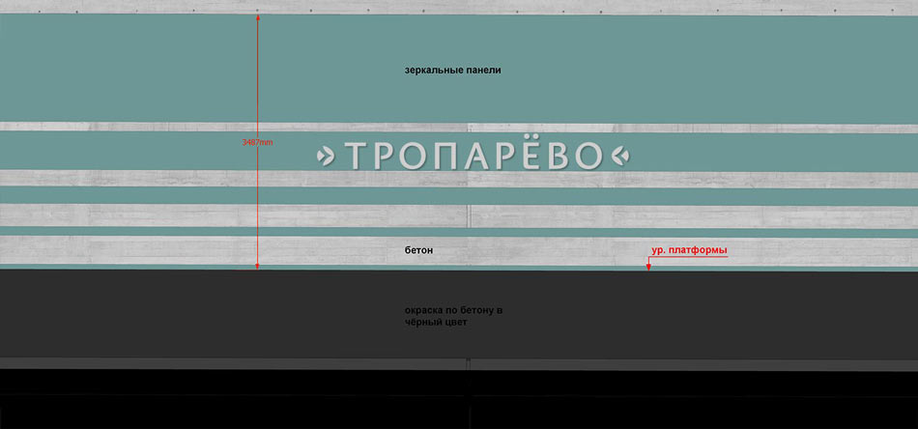Click the бетон text label
918x429 pixels.
click(418, 250)
